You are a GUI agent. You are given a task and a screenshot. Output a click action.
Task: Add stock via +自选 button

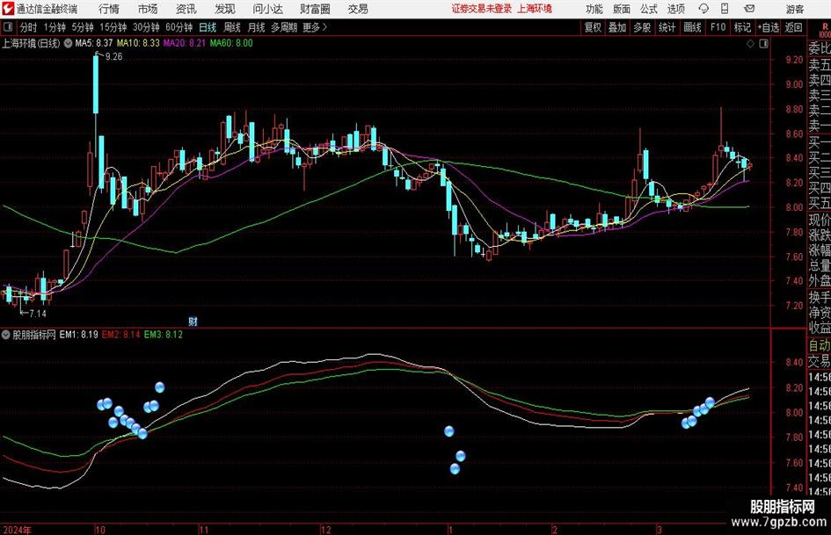coord(769,27)
